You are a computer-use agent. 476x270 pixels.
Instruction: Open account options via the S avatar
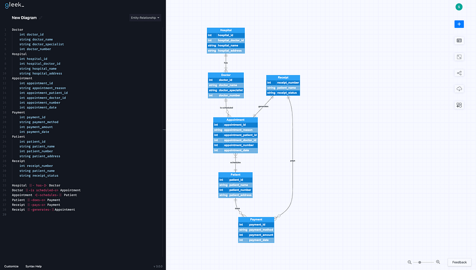coord(459,7)
